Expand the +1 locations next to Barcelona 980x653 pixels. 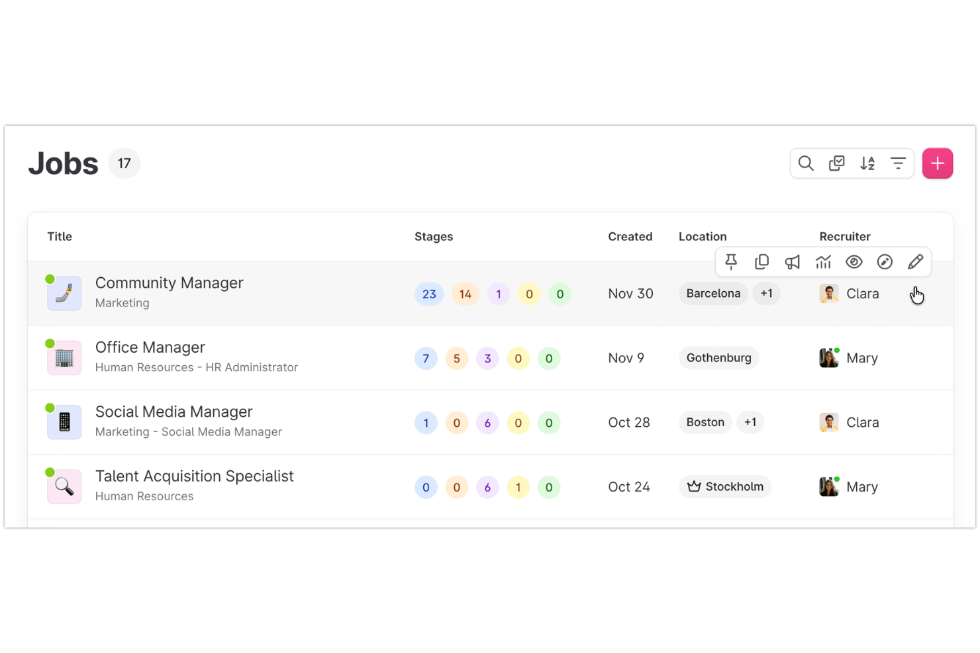[766, 293]
